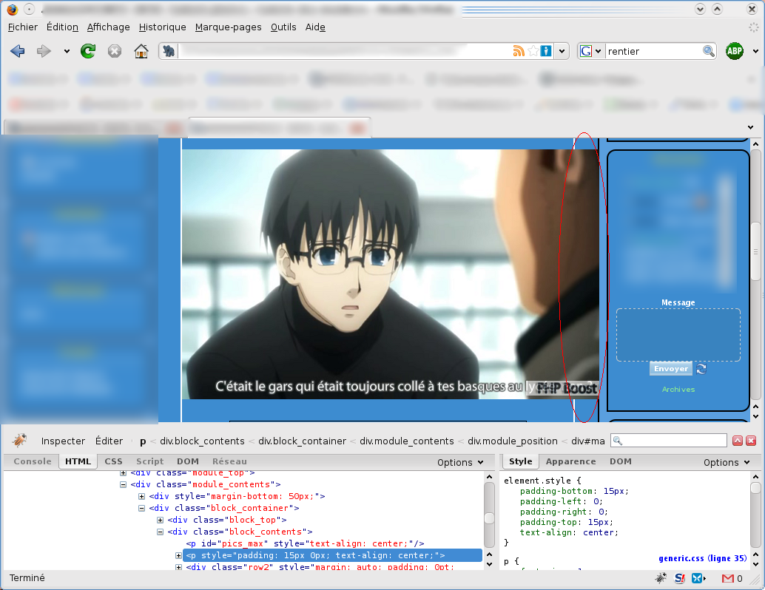Click the search magnifier icon beside 'rentier'
Image resolution: width=765 pixels, height=590 pixels.
point(709,51)
